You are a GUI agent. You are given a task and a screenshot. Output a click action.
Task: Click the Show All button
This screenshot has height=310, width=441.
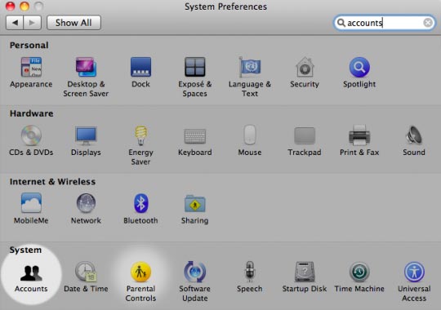pos(73,23)
